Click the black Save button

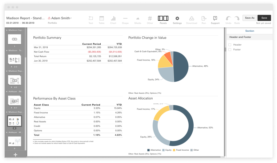click(x=264, y=18)
